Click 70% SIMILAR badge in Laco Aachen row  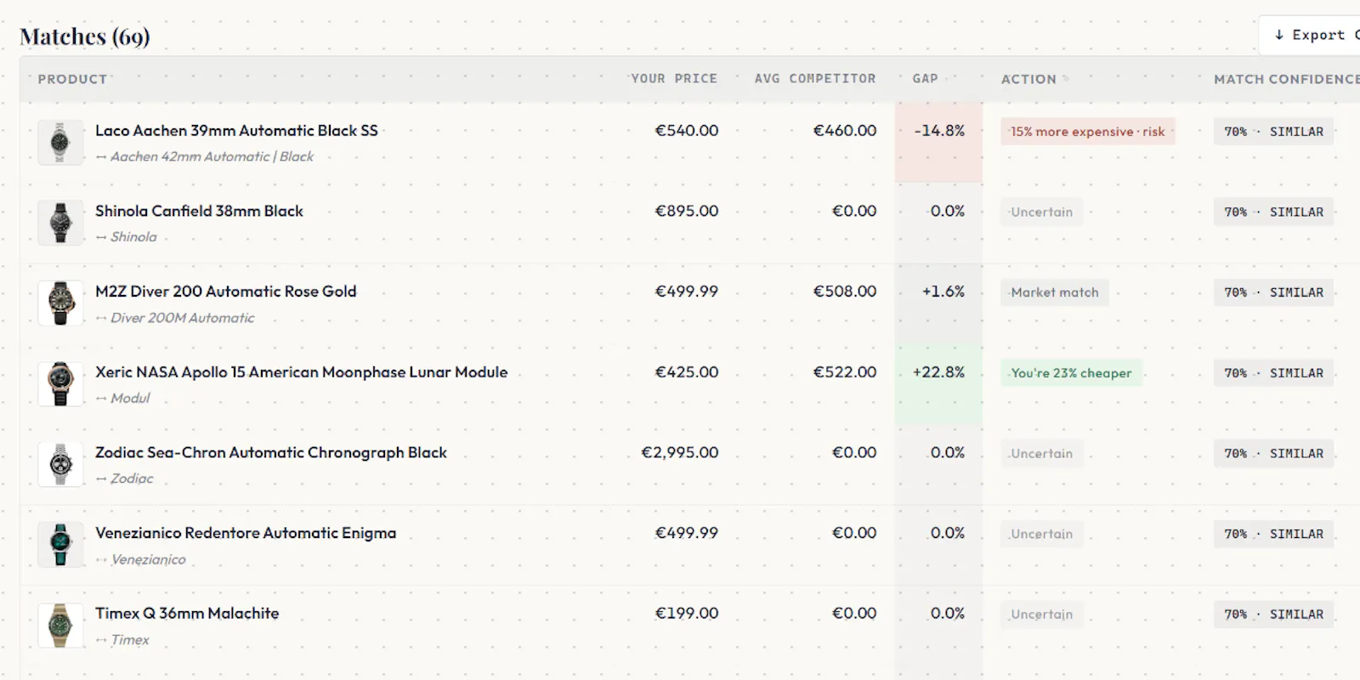tap(1273, 131)
